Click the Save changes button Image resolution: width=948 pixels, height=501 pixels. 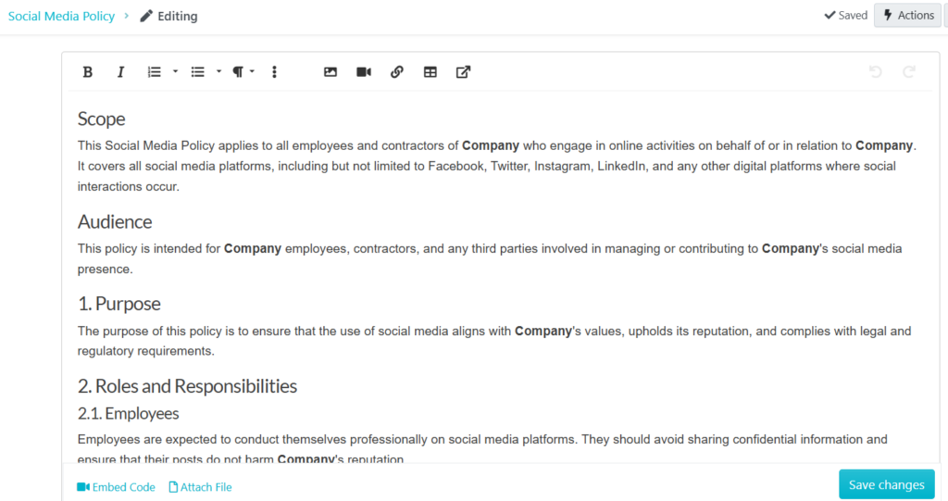(x=886, y=484)
